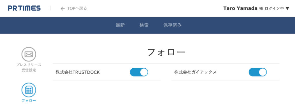Go to the 保存済み tab
Screen dimensions: 295x109
point(173,25)
